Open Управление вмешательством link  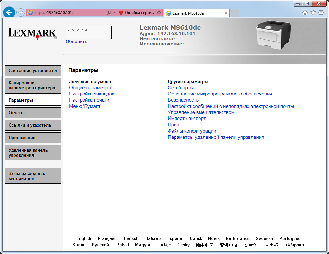tap(201, 112)
